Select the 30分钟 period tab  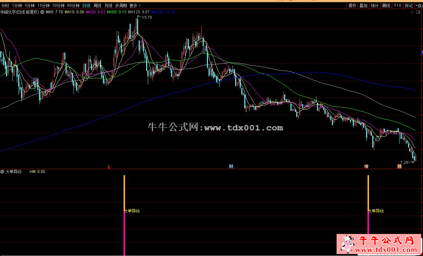pyautogui.click(x=58, y=6)
